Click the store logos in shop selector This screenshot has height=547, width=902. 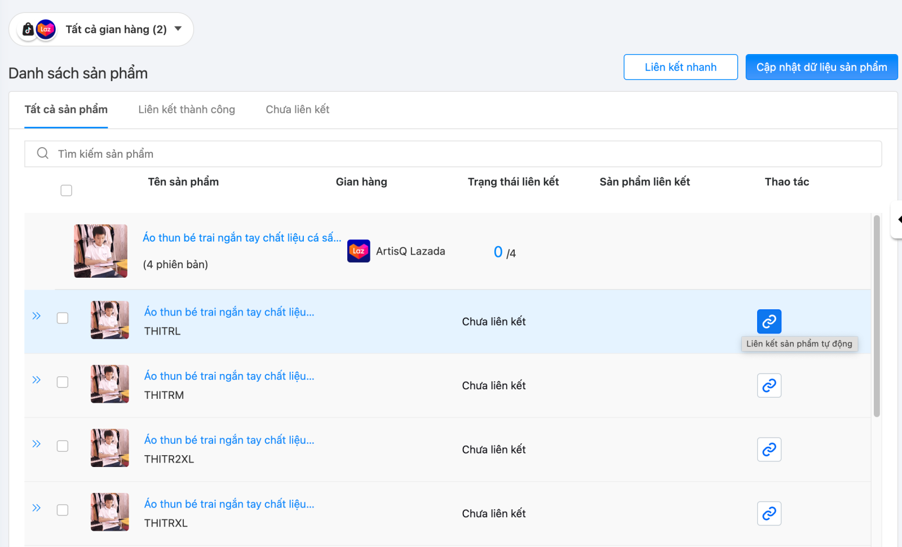point(38,29)
